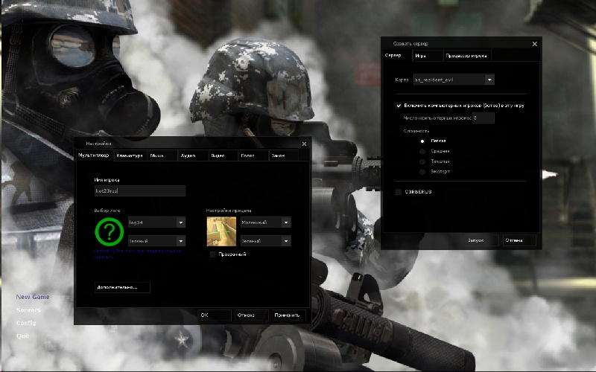Click Отмена in the Настройки window

(x=251, y=315)
